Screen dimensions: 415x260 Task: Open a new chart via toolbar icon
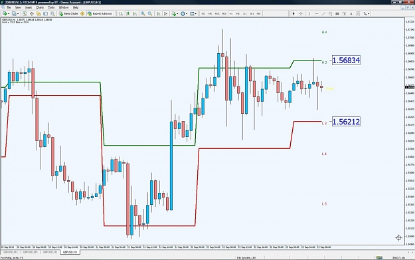coord(5,13)
